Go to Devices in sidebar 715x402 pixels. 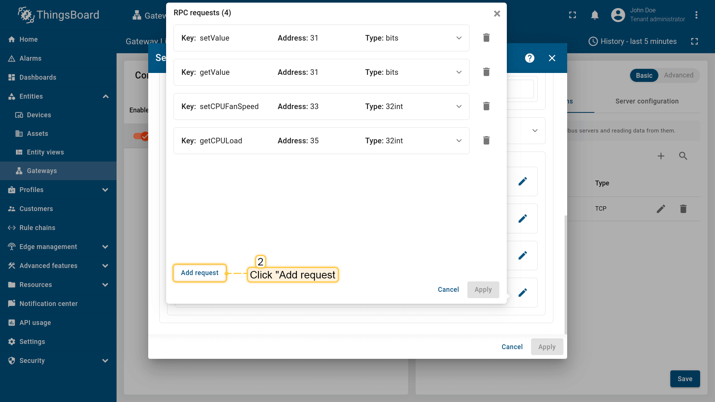[39, 115]
